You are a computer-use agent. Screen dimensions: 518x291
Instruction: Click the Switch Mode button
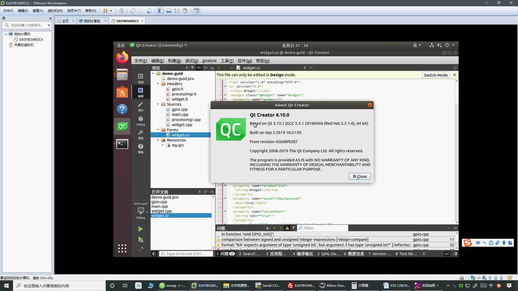point(435,75)
